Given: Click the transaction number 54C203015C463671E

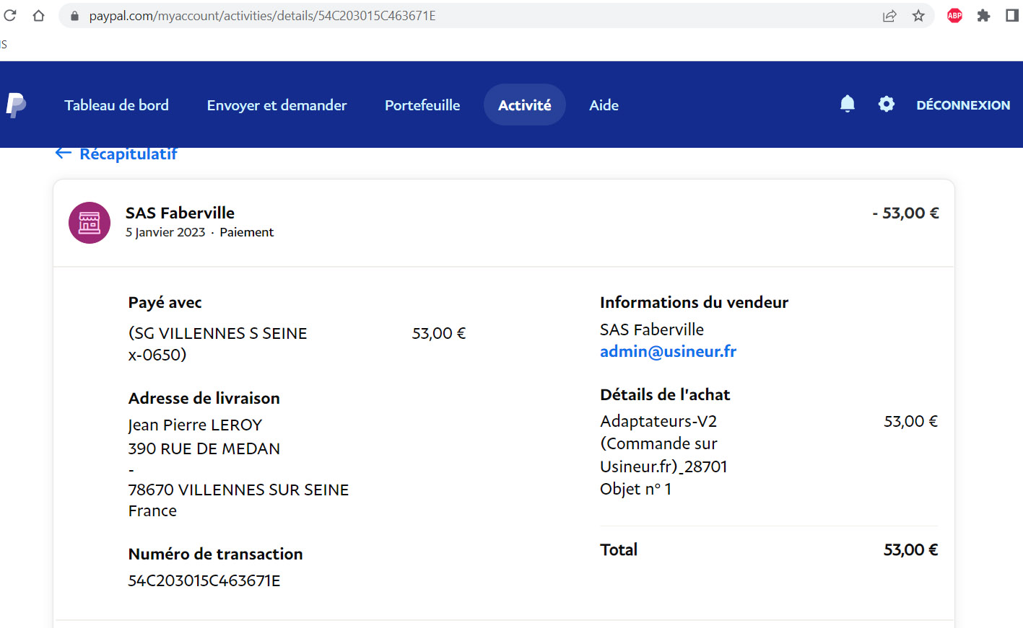Looking at the screenshot, I should click(204, 580).
